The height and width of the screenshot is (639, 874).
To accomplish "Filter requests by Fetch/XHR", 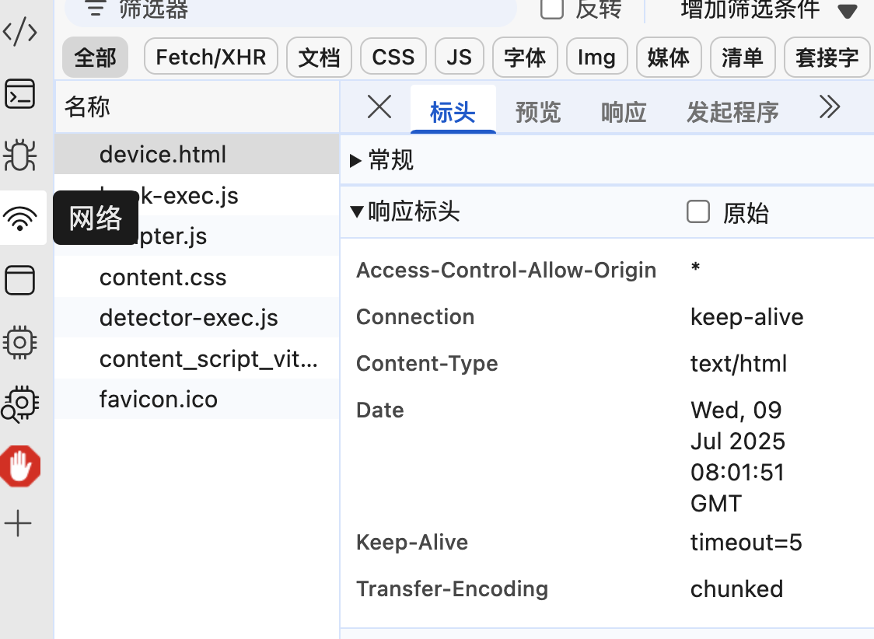I will point(211,58).
